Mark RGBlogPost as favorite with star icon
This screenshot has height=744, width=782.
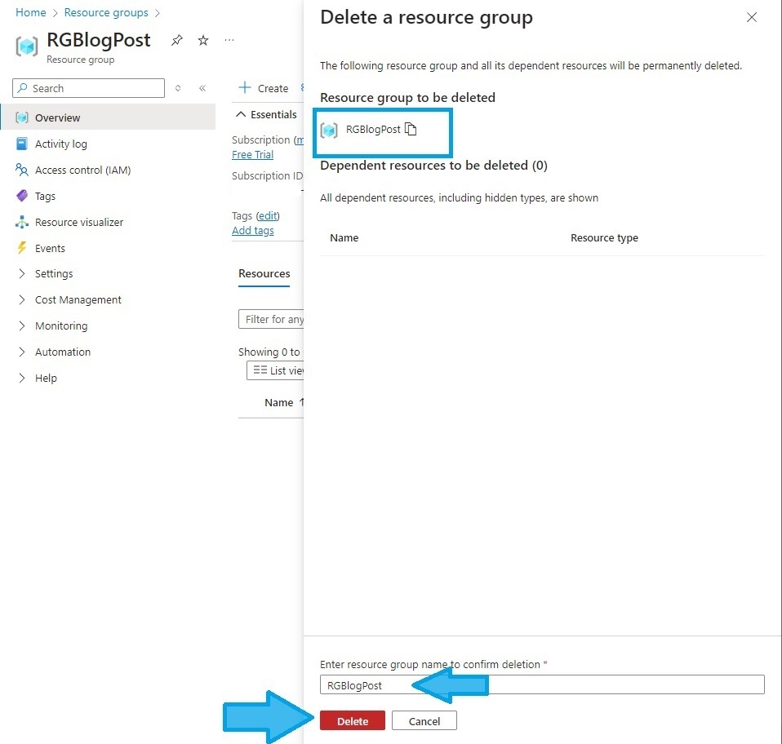203,40
